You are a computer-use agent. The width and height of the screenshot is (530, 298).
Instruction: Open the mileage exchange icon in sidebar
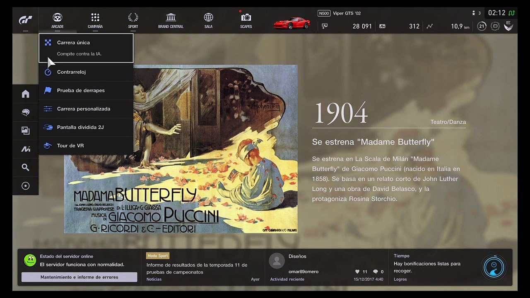[26, 149]
